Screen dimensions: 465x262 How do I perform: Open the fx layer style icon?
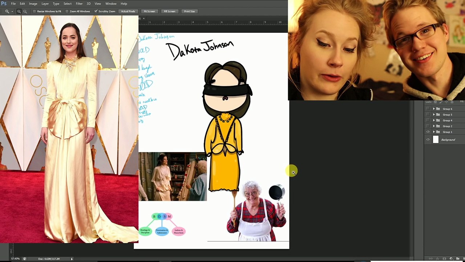point(437,259)
